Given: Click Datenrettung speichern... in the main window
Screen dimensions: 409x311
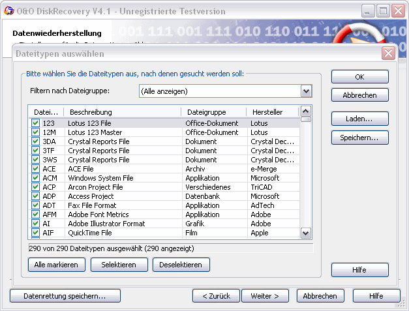Looking at the screenshot, I should (65, 296).
